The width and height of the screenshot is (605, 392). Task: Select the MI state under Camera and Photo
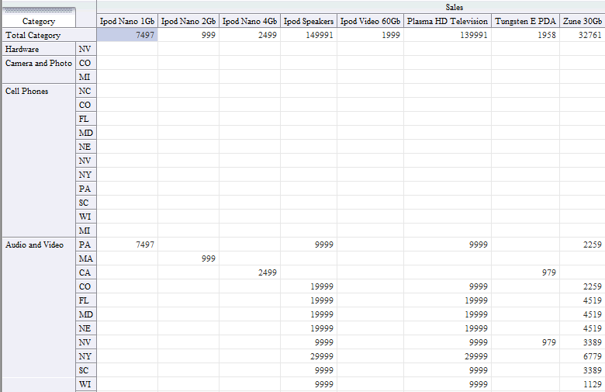pyautogui.click(x=86, y=77)
